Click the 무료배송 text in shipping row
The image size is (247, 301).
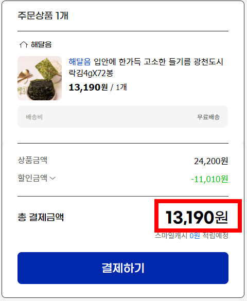[208, 117]
